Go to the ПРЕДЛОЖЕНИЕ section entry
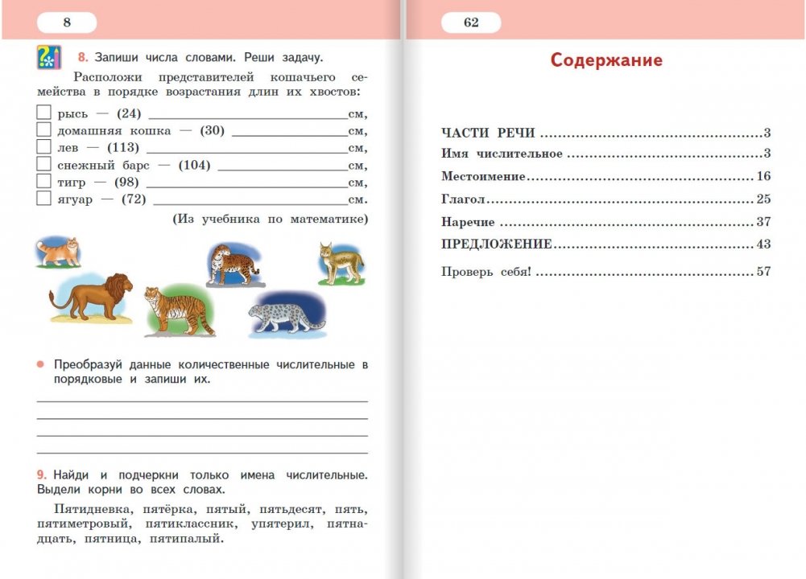Screen dimensions: 806x579 (x=497, y=244)
